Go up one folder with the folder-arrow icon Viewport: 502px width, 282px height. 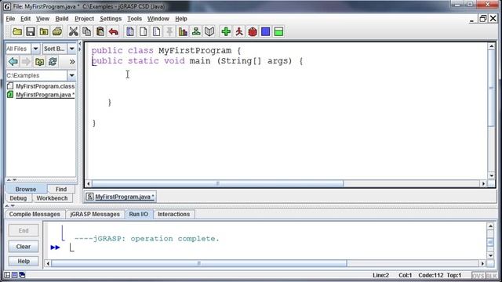(39, 61)
